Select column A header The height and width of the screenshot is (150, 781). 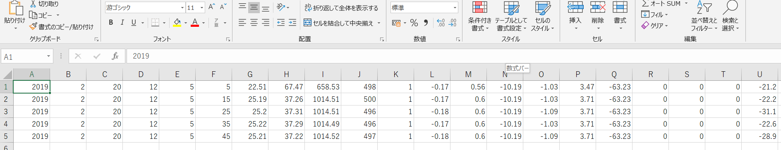pyautogui.click(x=32, y=74)
